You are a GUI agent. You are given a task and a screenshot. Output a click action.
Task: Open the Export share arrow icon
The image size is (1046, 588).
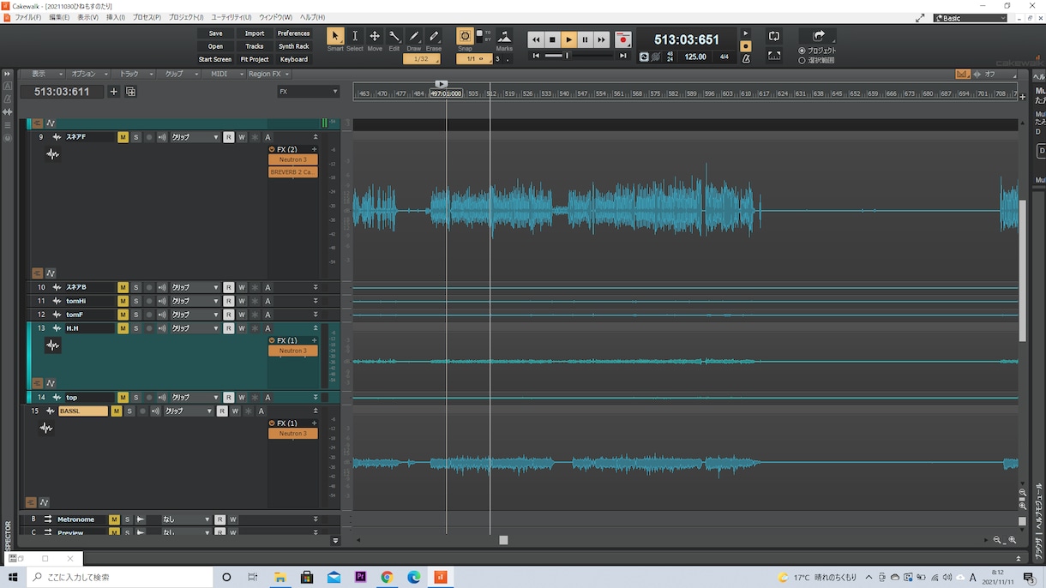click(818, 36)
